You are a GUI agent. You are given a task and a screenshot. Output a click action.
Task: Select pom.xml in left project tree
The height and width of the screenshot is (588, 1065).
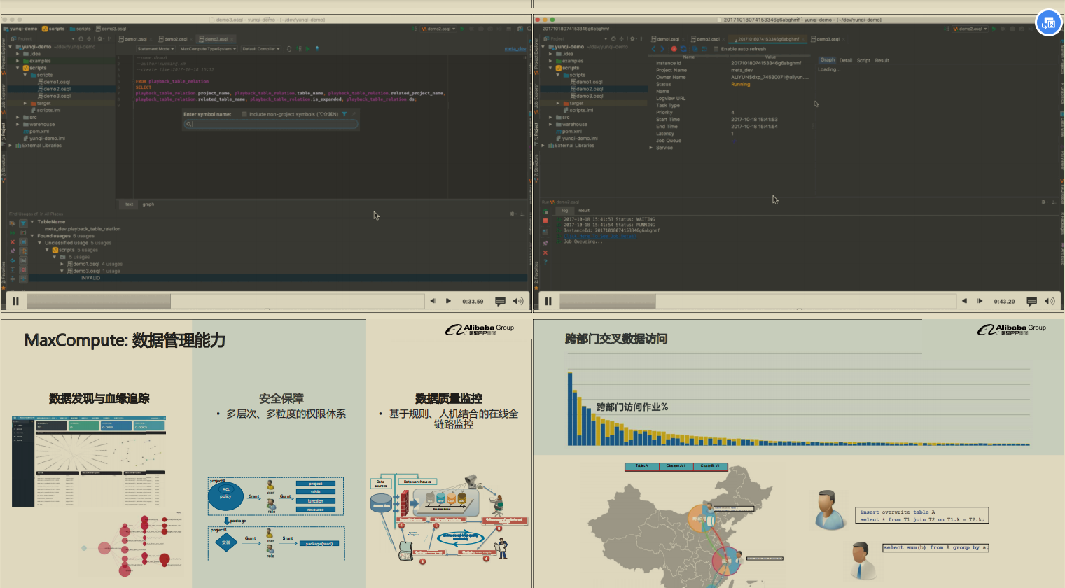(x=36, y=131)
